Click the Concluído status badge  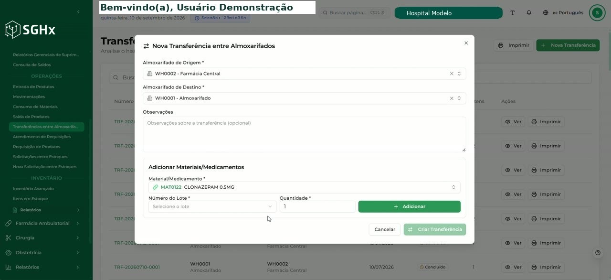pyautogui.click(x=432, y=267)
